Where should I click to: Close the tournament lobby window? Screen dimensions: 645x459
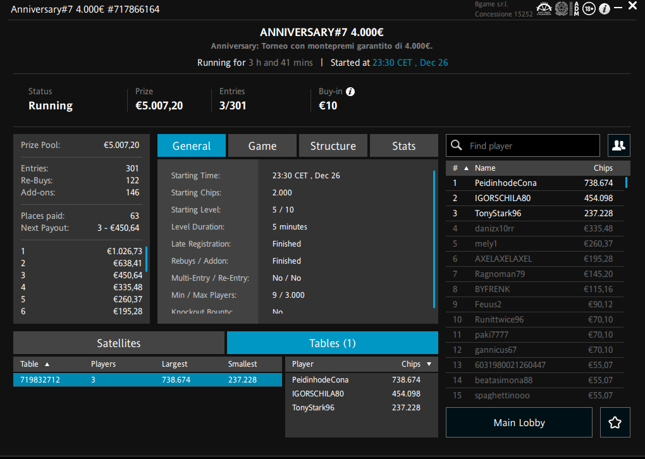point(632,6)
